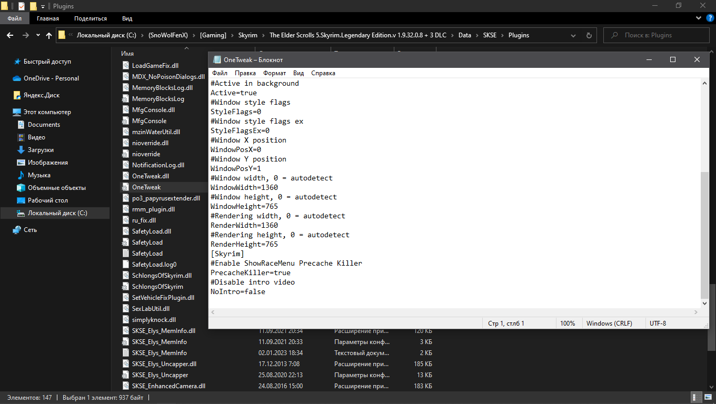Click the Notepad icon in OneTweak title bar
The height and width of the screenshot is (404, 716).
click(216, 60)
